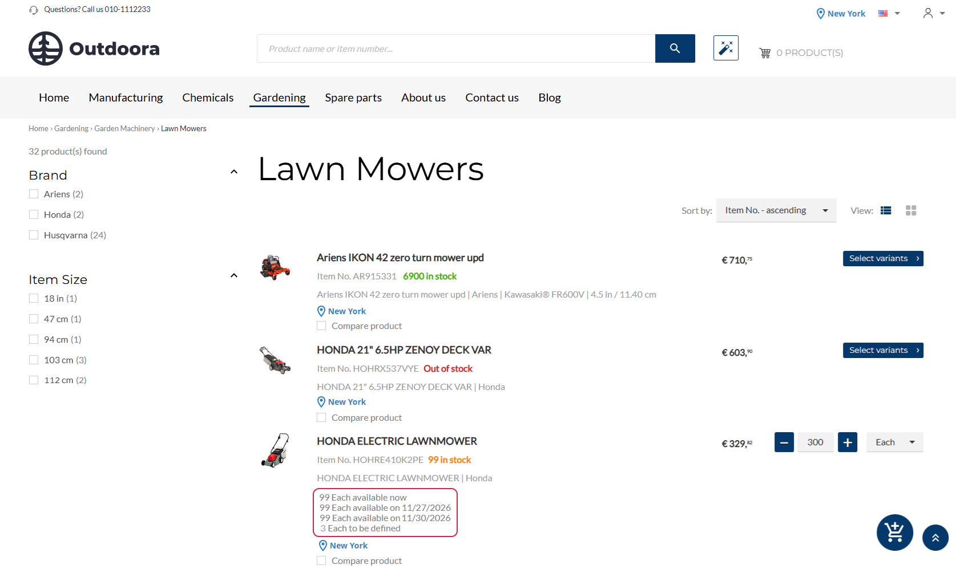Collapse the Brand filter section
The image size is (956, 573).
tap(233, 172)
